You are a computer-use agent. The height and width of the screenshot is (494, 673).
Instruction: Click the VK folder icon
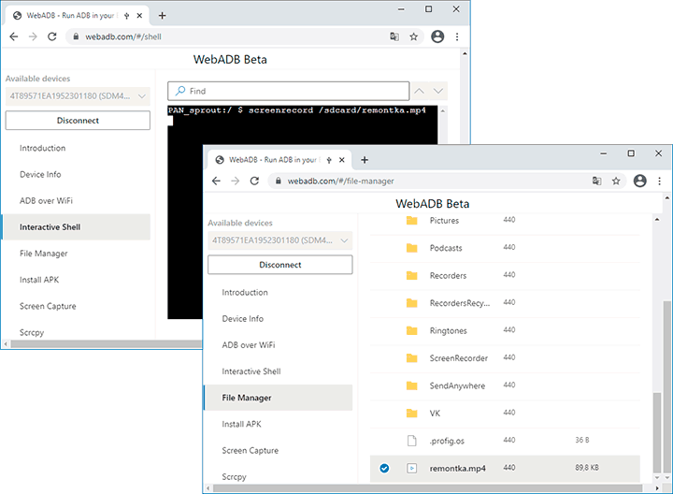(x=411, y=413)
